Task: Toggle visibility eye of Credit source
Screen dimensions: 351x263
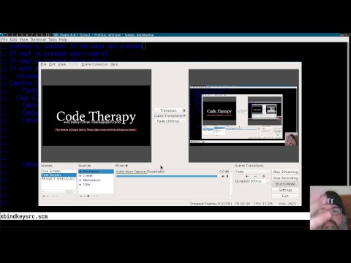Action: [80, 176]
